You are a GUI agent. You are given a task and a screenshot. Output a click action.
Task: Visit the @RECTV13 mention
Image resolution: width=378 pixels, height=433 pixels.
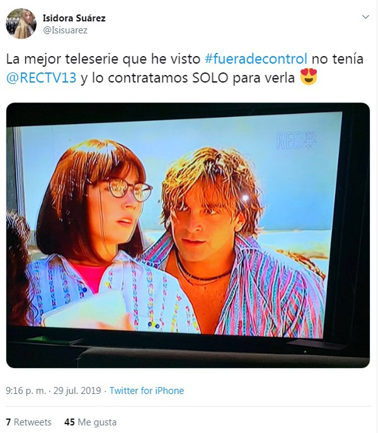click(x=41, y=77)
